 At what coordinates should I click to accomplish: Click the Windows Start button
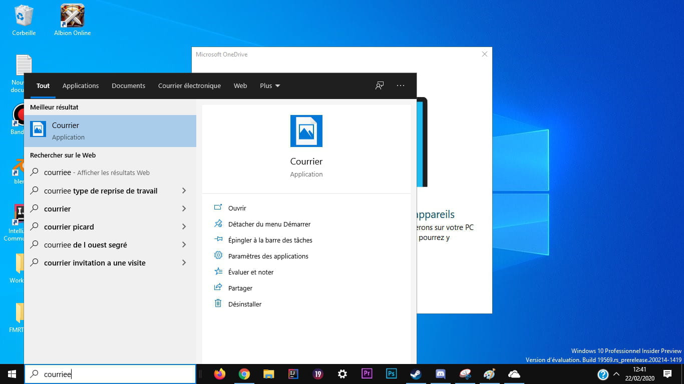pos(12,374)
